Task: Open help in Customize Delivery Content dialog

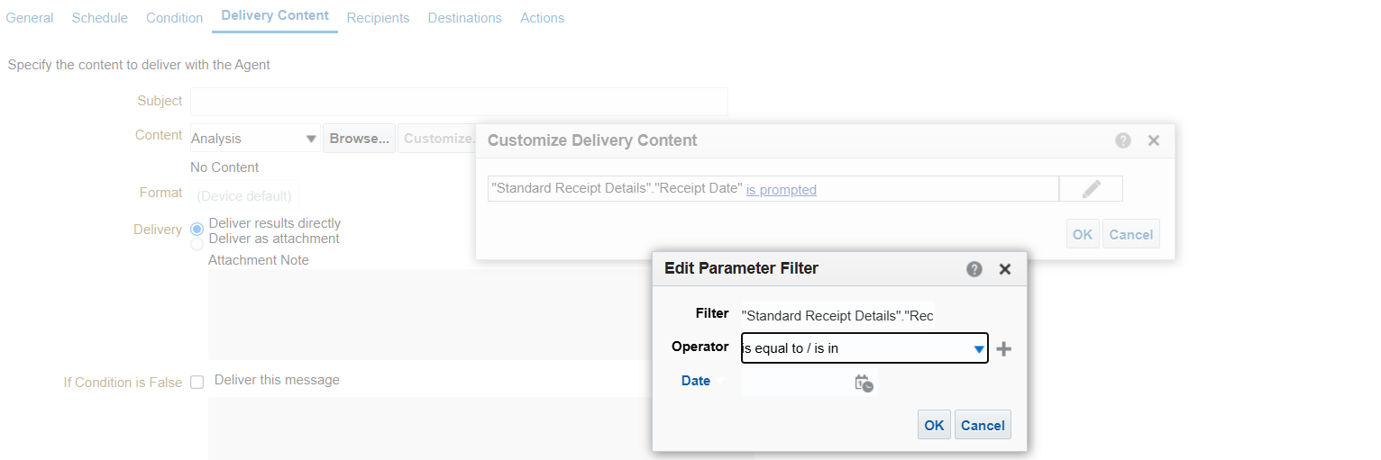Action: [1122, 140]
